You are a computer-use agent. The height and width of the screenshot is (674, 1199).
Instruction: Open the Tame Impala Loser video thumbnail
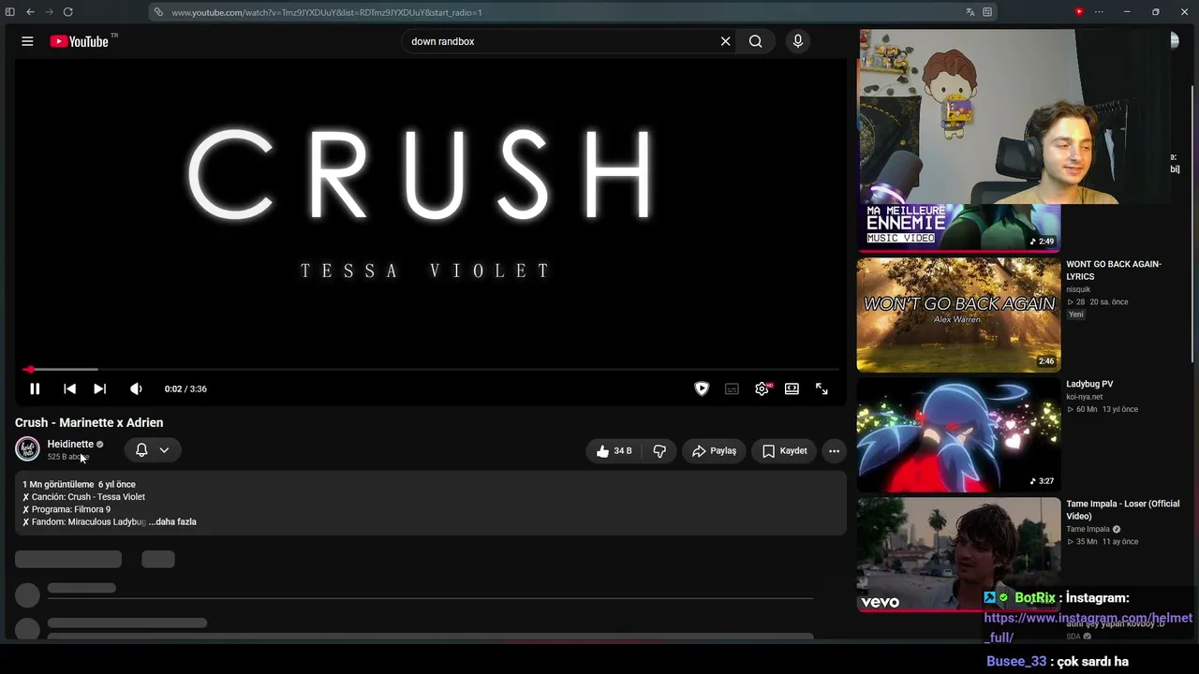point(958,554)
